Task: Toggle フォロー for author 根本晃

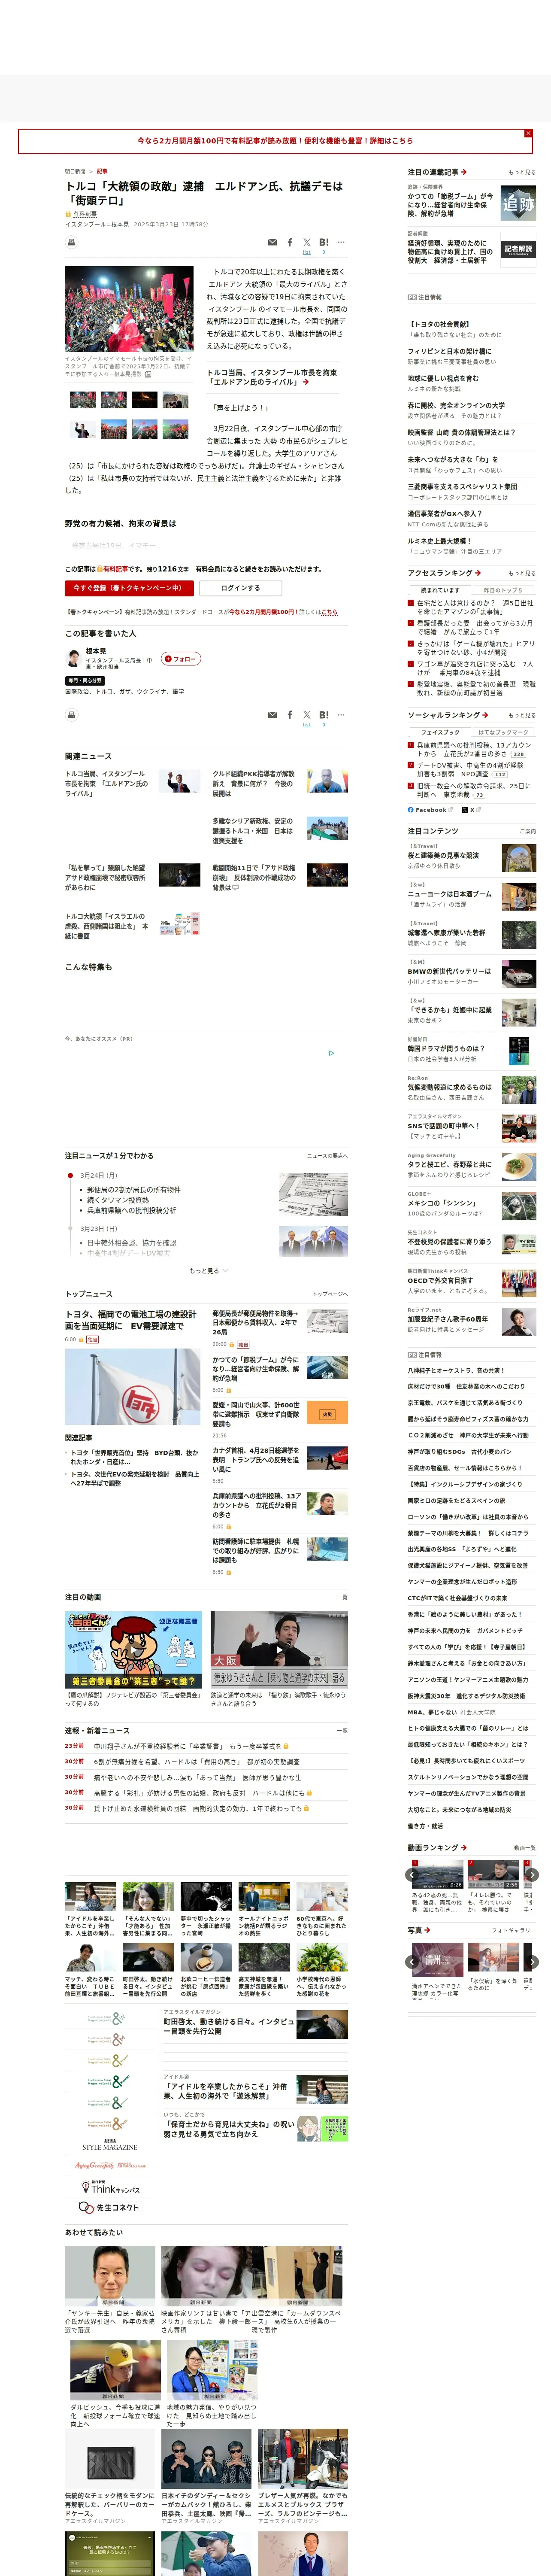Action: click(181, 659)
